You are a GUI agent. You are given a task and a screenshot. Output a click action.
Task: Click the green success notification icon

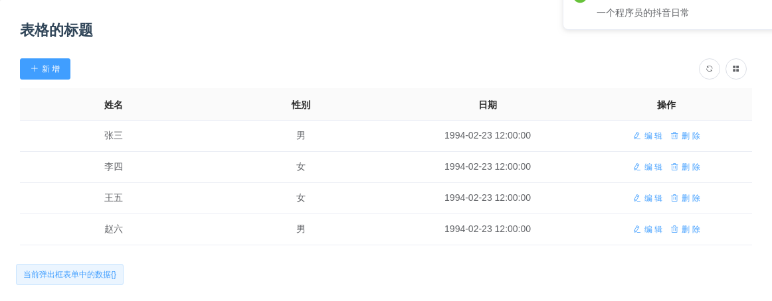click(580, 1)
